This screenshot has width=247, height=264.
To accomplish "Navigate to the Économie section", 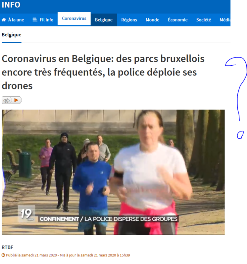I will (178, 20).
